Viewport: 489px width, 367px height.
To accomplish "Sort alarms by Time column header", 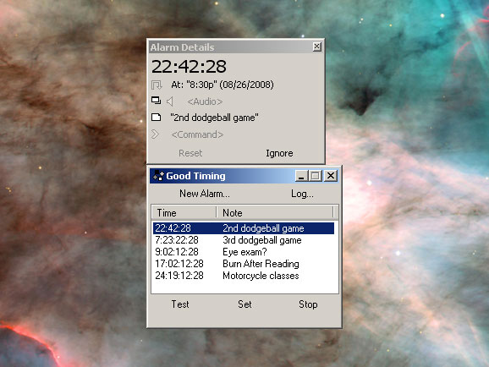I will [184, 212].
